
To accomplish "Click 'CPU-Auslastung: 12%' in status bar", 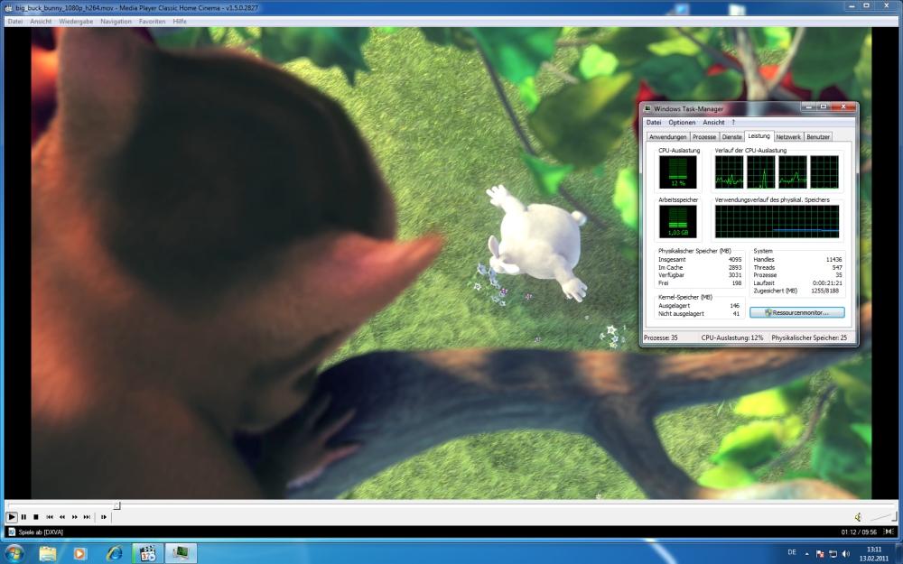I will click(732, 337).
